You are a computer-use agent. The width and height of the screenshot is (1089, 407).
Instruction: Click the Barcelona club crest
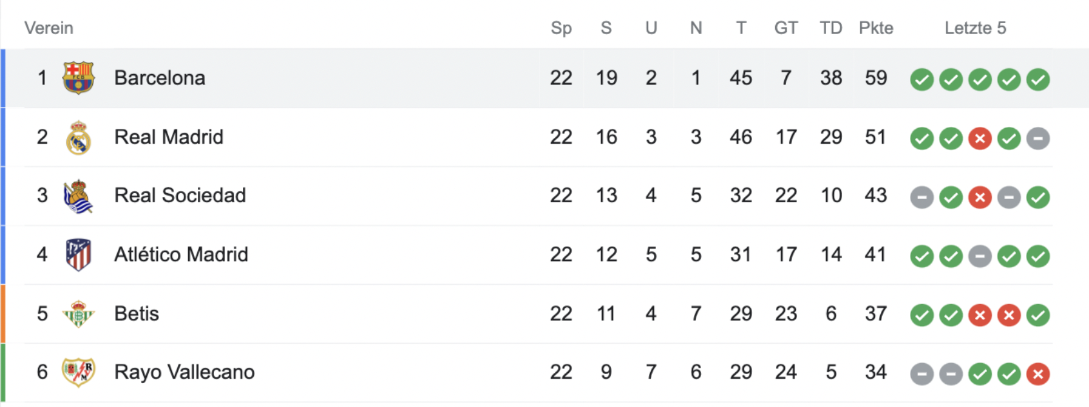point(79,78)
